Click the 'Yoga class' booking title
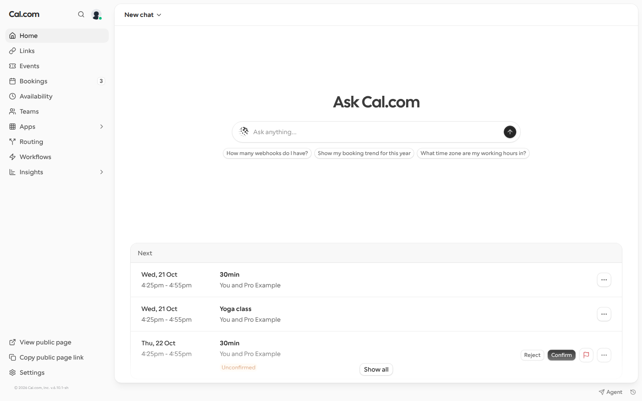Screen dimensions: 642x401 click(x=235, y=309)
